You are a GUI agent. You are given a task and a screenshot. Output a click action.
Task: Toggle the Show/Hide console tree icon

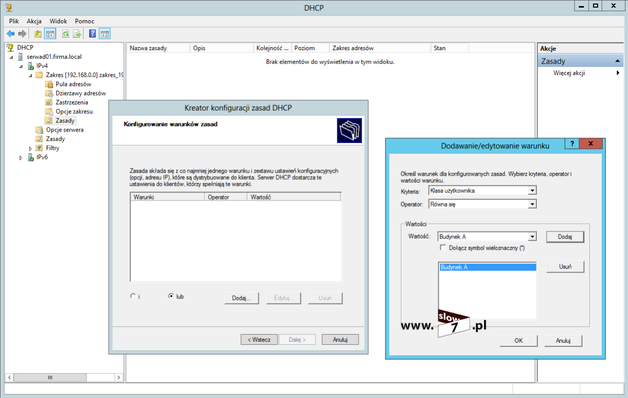[50, 34]
